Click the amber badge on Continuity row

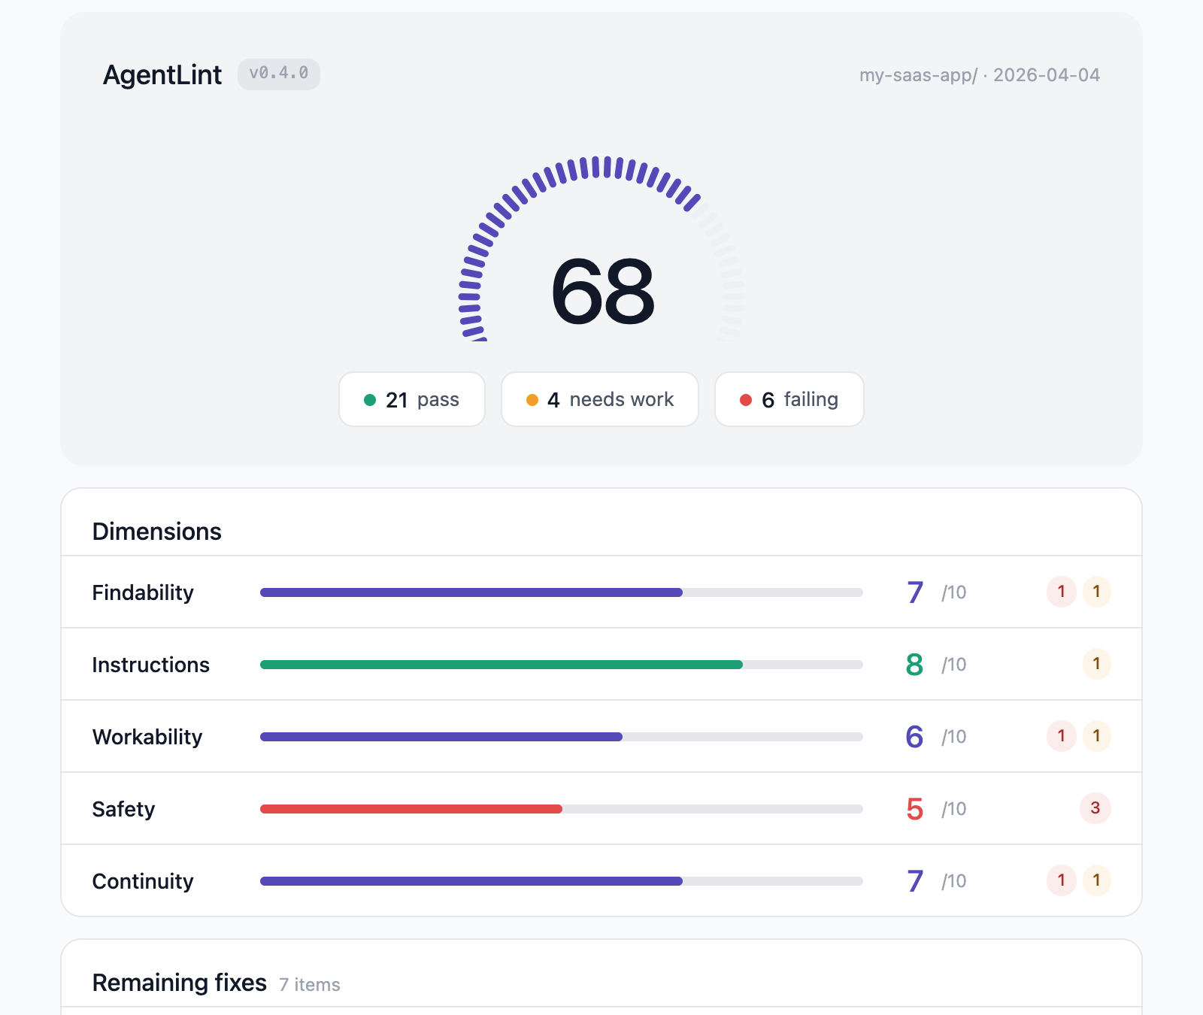(1097, 880)
